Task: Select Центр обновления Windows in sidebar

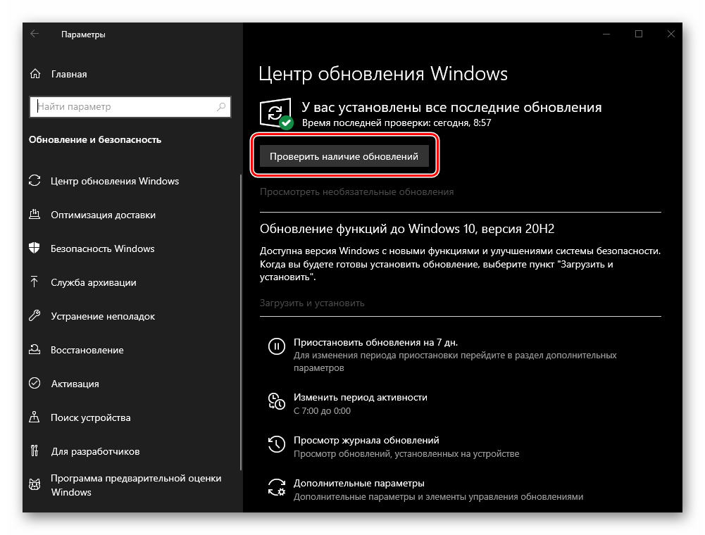Action: [x=114, y=181]
